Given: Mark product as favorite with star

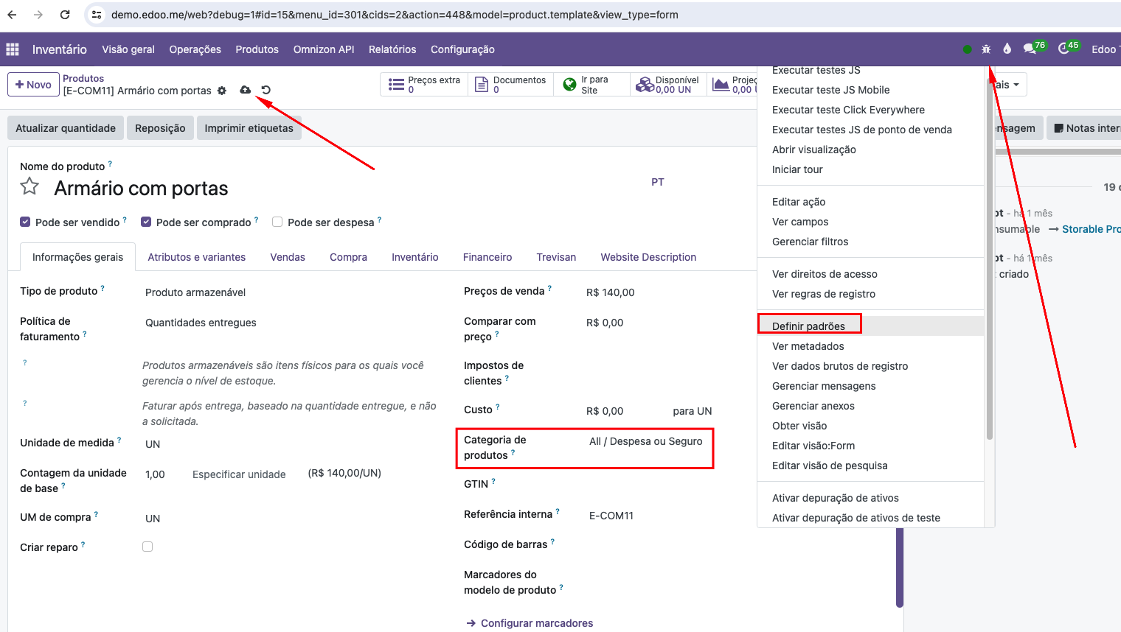Looking at the screenshot, I should tap(29, 186).
